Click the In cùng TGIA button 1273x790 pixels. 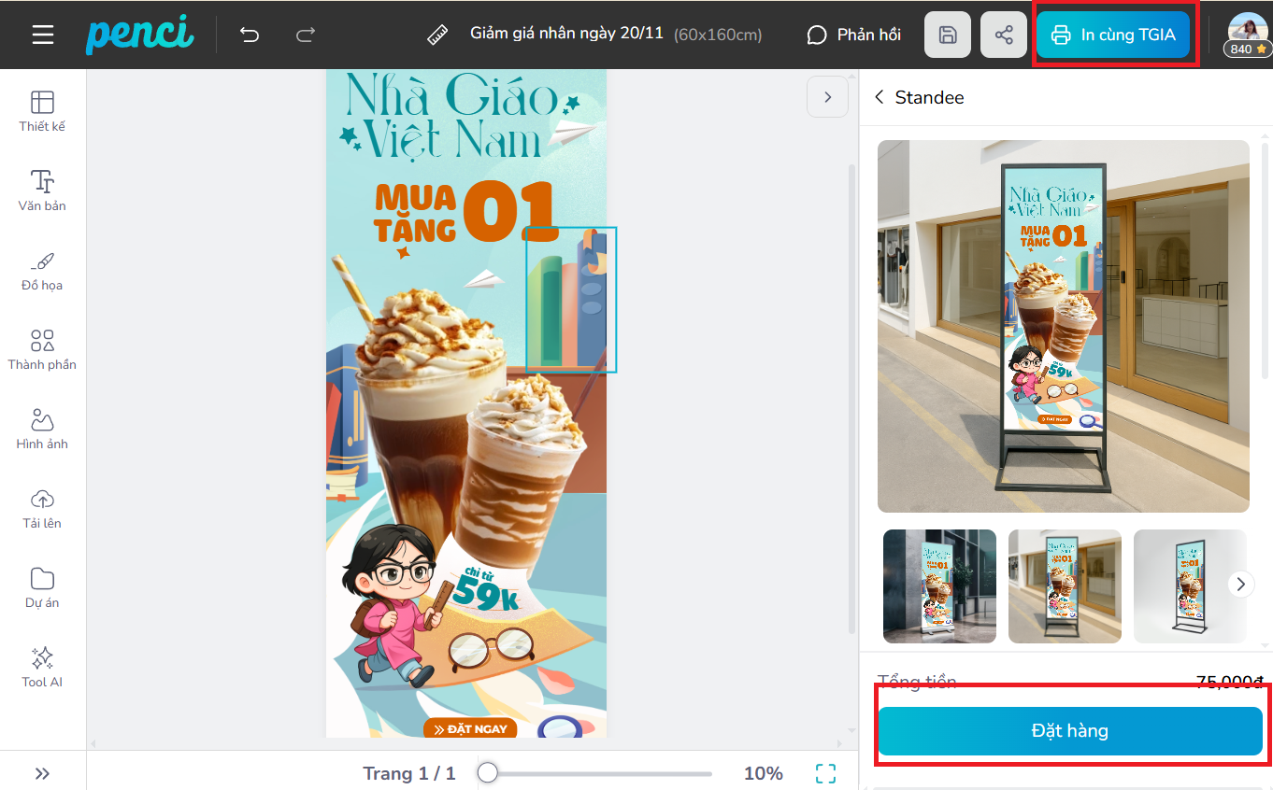tap(1112, 35)
